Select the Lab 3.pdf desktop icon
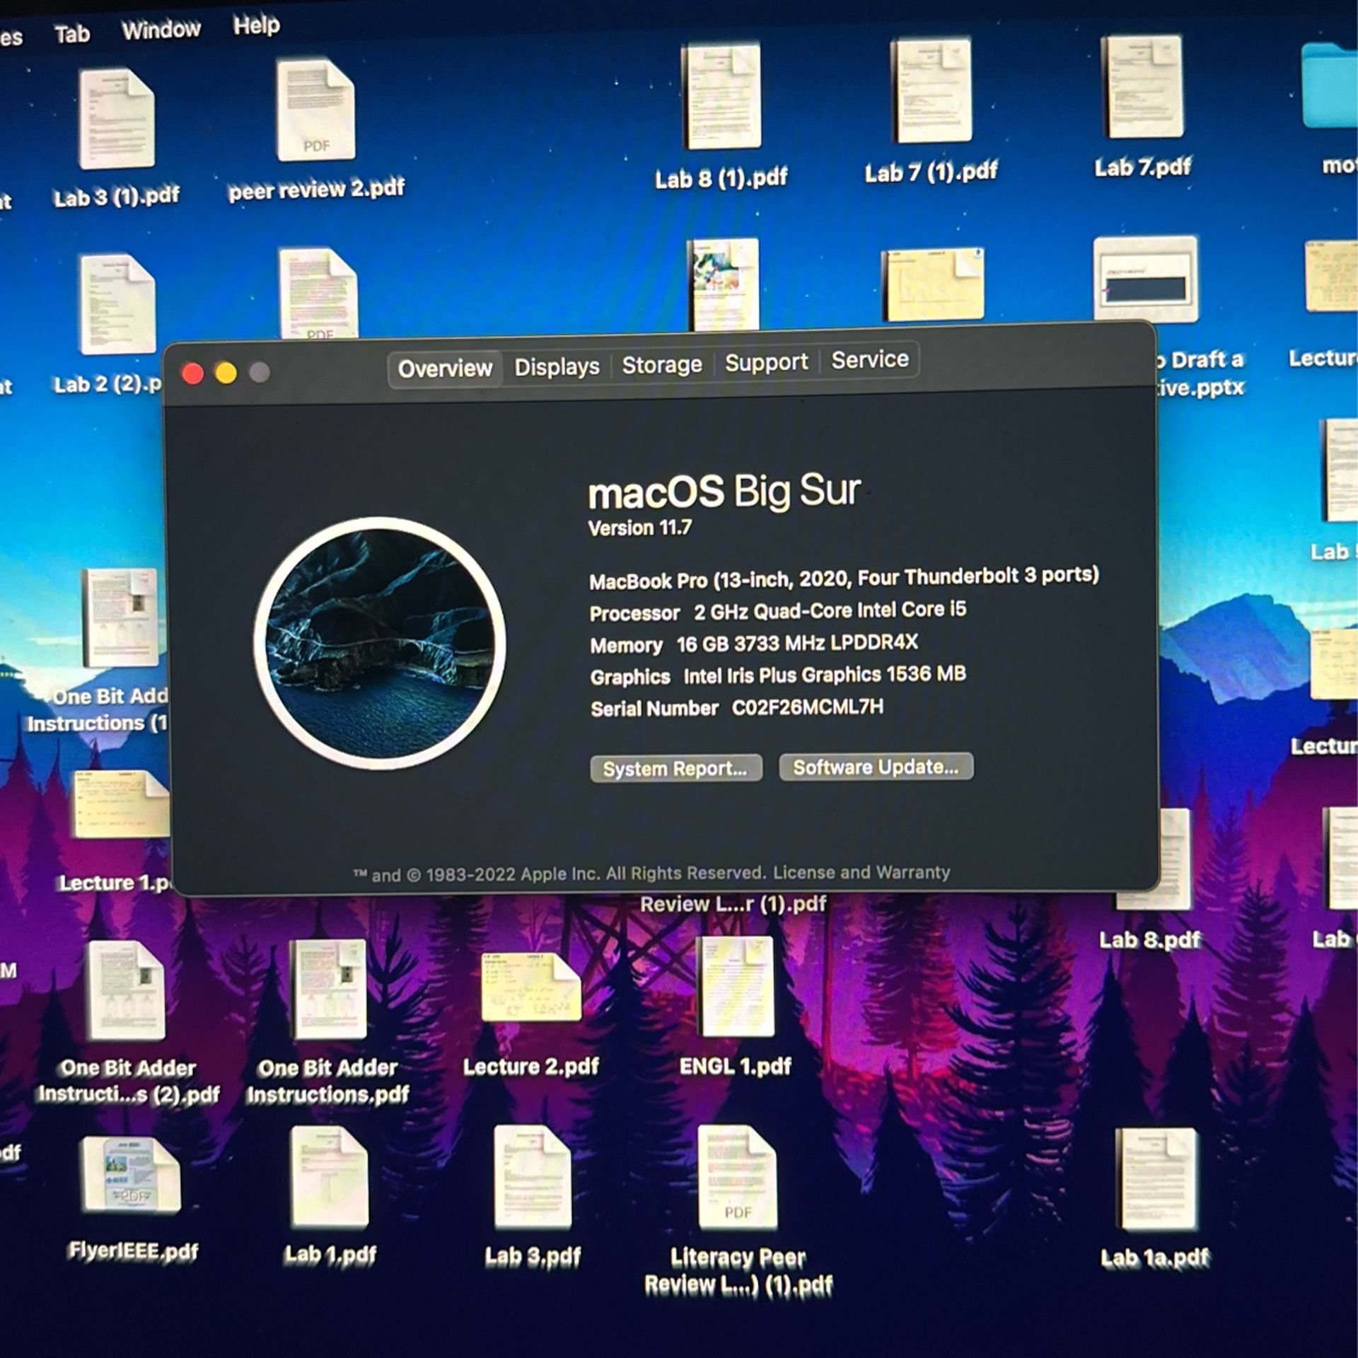Image resolution: width=1358 pixels, height=1358 pixels. click(533, 1177)
